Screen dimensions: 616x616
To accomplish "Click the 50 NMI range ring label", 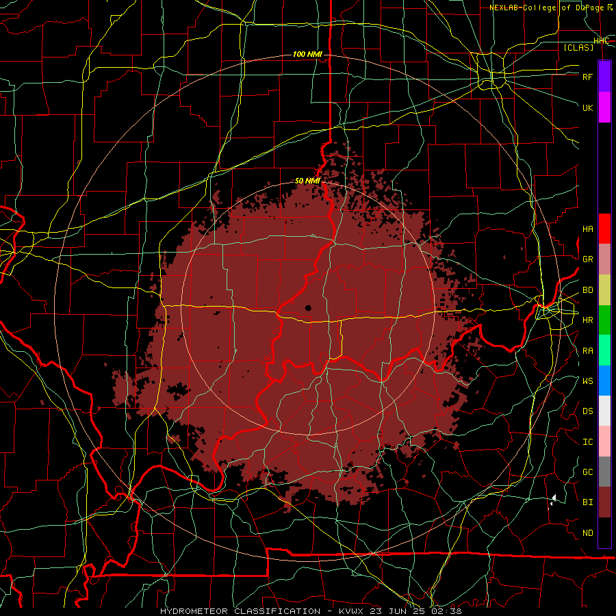I will (307, 181).
